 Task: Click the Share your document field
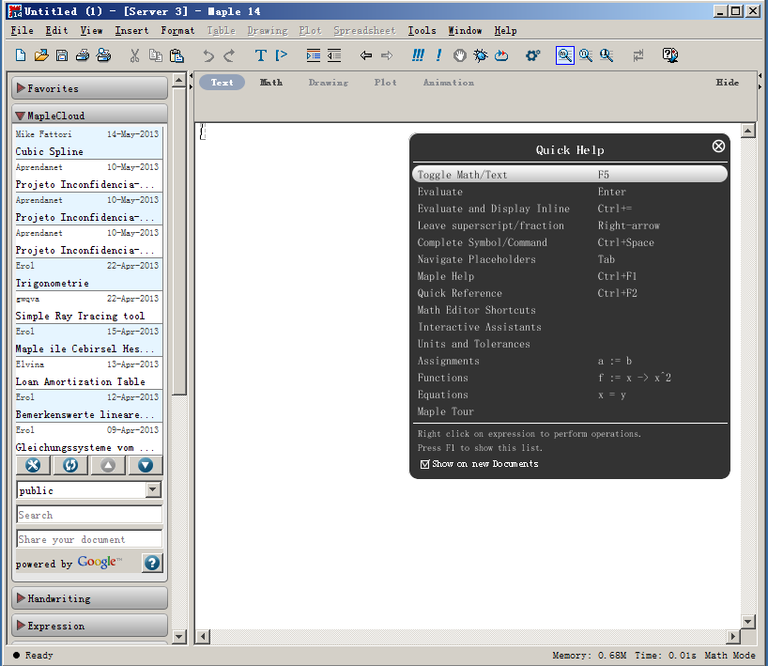pos(89,539)
